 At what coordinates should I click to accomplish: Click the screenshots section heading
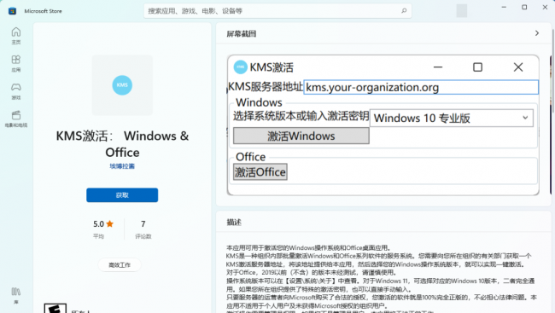click(x=242, y=34)
